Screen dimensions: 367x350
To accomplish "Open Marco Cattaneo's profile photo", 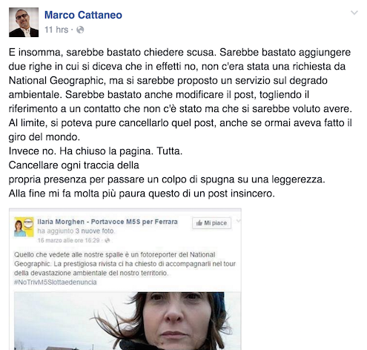I will pos(24,22).
